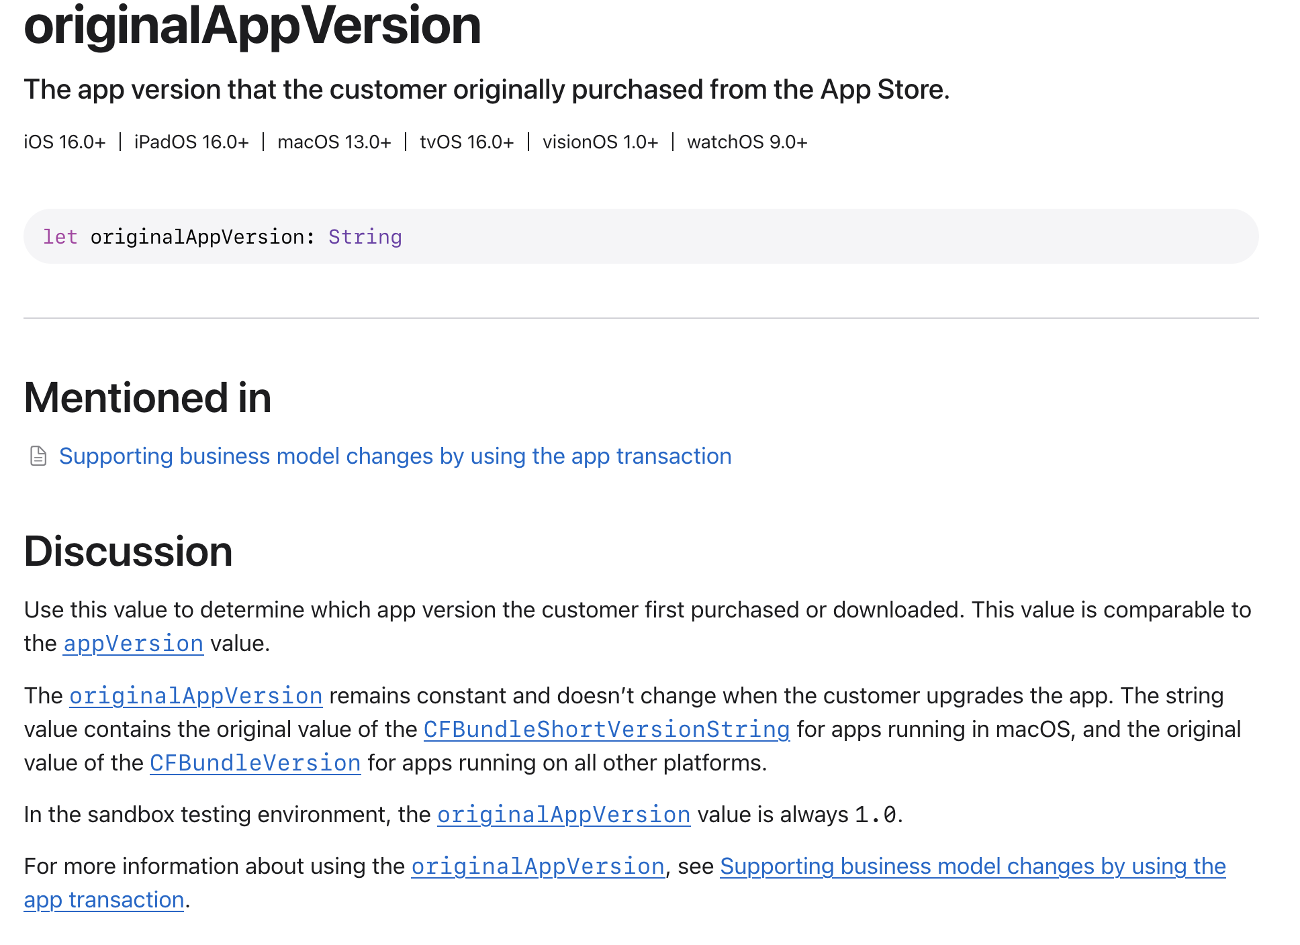The width and height of the screenshot is (1300, 945).
Task: Click the 'iOS 16.0+' availability label
Action: tap(65, 142)
